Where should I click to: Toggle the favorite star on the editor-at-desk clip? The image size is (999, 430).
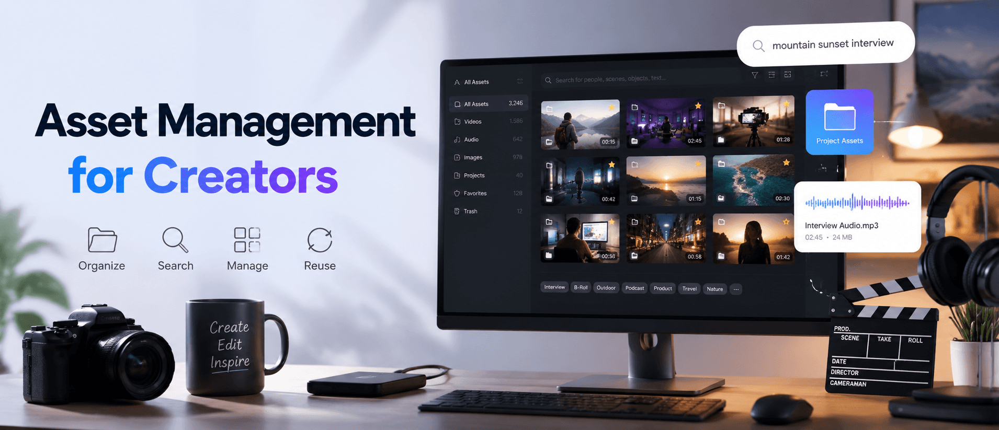click(x=611, y=222)
